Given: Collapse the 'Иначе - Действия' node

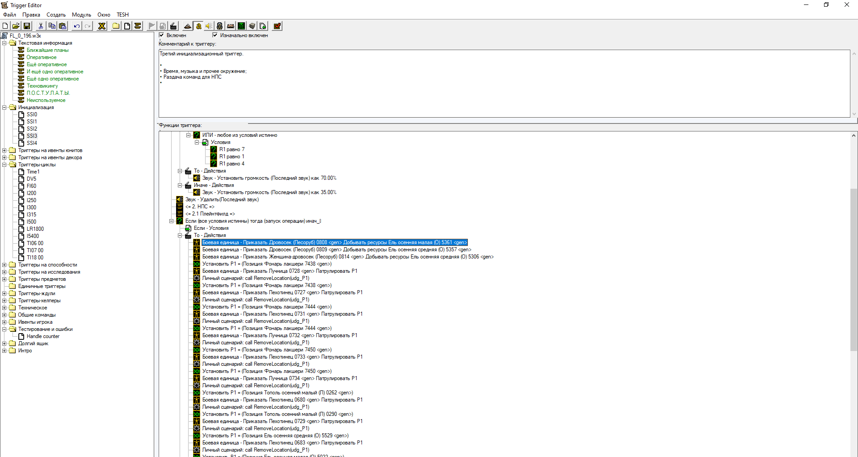Looking at the screenshot, I should pos(180,185).
